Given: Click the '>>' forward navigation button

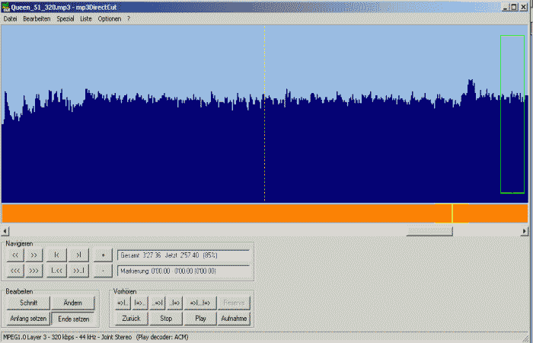Looking at the screenshot, I should pyautogui.click(x=34, y=255).
